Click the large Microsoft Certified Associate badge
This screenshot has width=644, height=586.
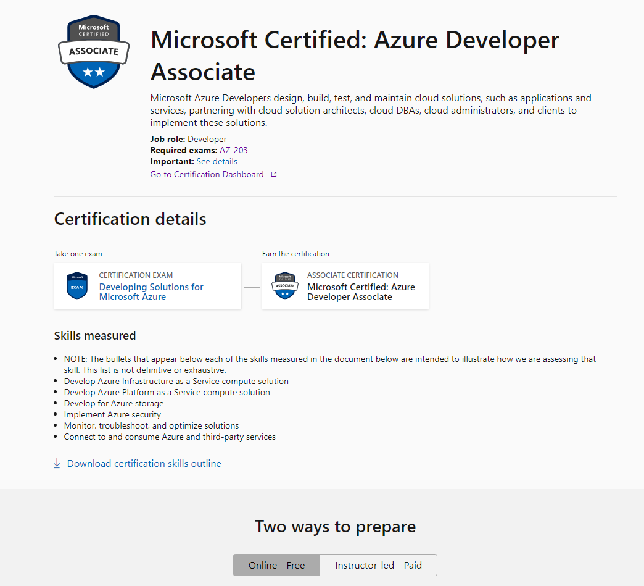pos(94,51)
